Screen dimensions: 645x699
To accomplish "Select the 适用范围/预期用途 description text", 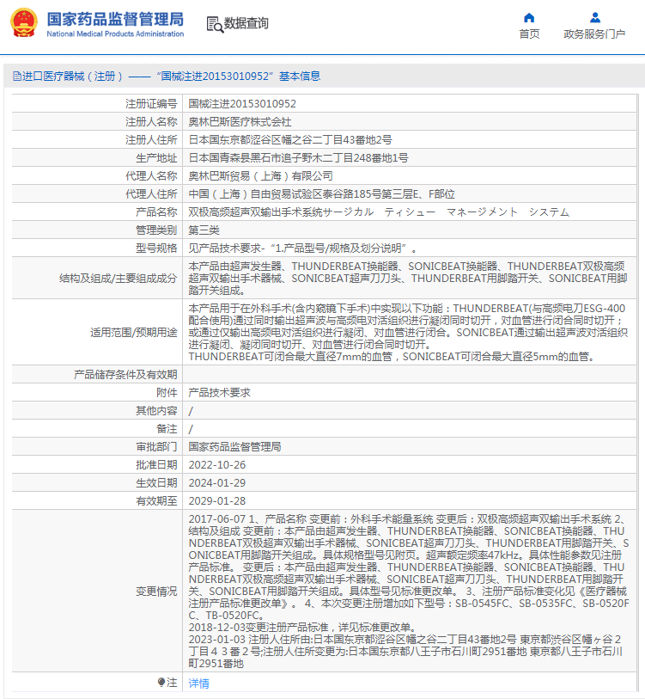I will point(408,333).
